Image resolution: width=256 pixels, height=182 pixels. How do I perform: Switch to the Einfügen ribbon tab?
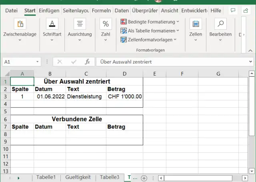[x=49, y=11]
